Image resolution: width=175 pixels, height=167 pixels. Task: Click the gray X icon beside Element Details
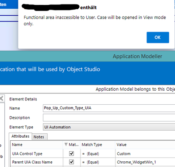[1, 98]
